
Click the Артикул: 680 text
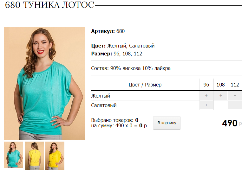click(x=108, y=31)
